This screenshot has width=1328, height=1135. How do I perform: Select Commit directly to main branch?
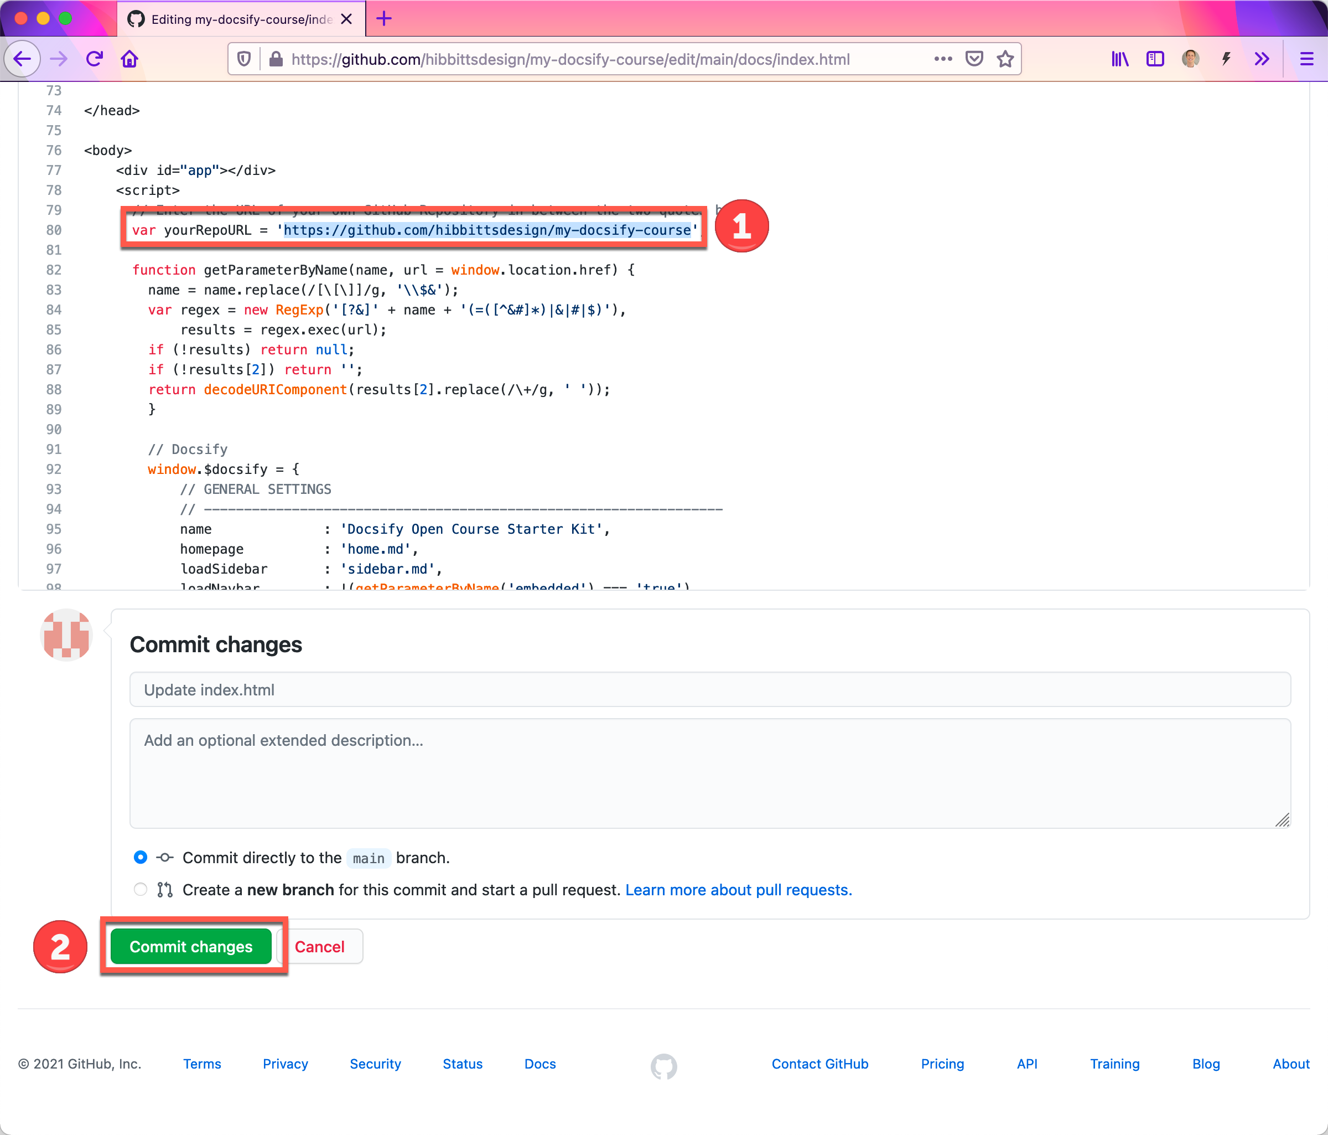tap(141, 858)
